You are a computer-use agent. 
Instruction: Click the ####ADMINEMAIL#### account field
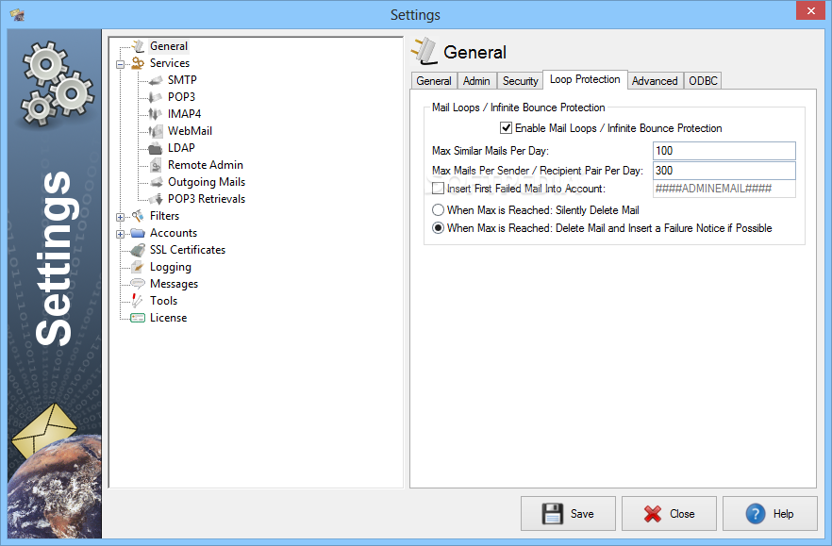coord(724,189)
